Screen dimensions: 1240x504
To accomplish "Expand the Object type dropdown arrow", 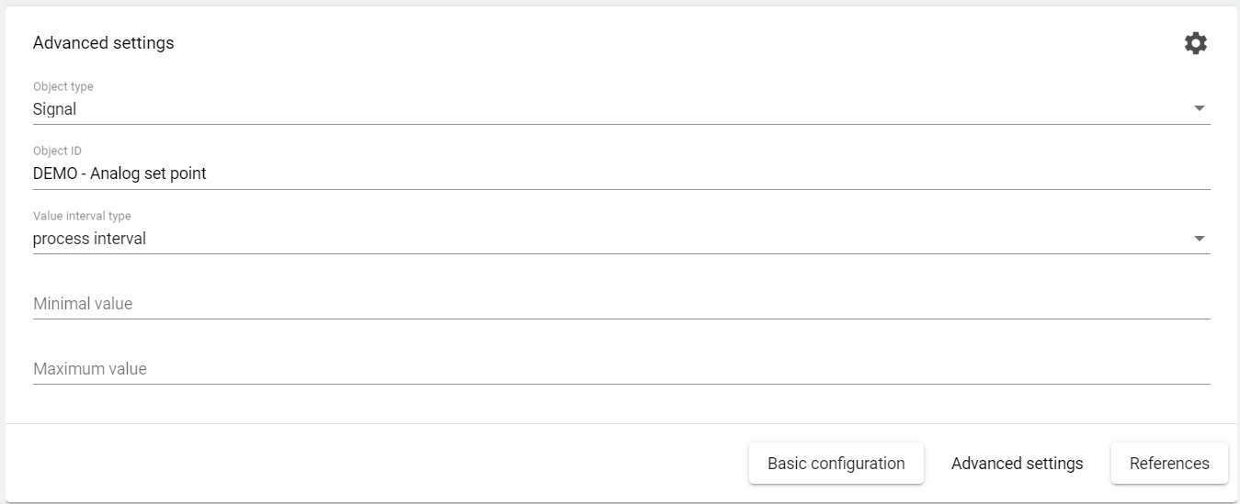I will [x=1199, y=109].
